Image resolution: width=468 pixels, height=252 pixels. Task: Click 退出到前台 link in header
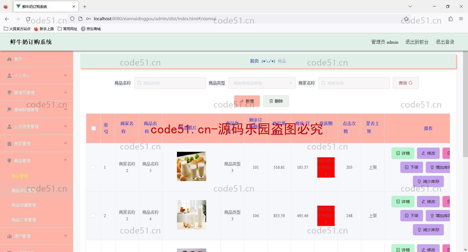(417, 42)
